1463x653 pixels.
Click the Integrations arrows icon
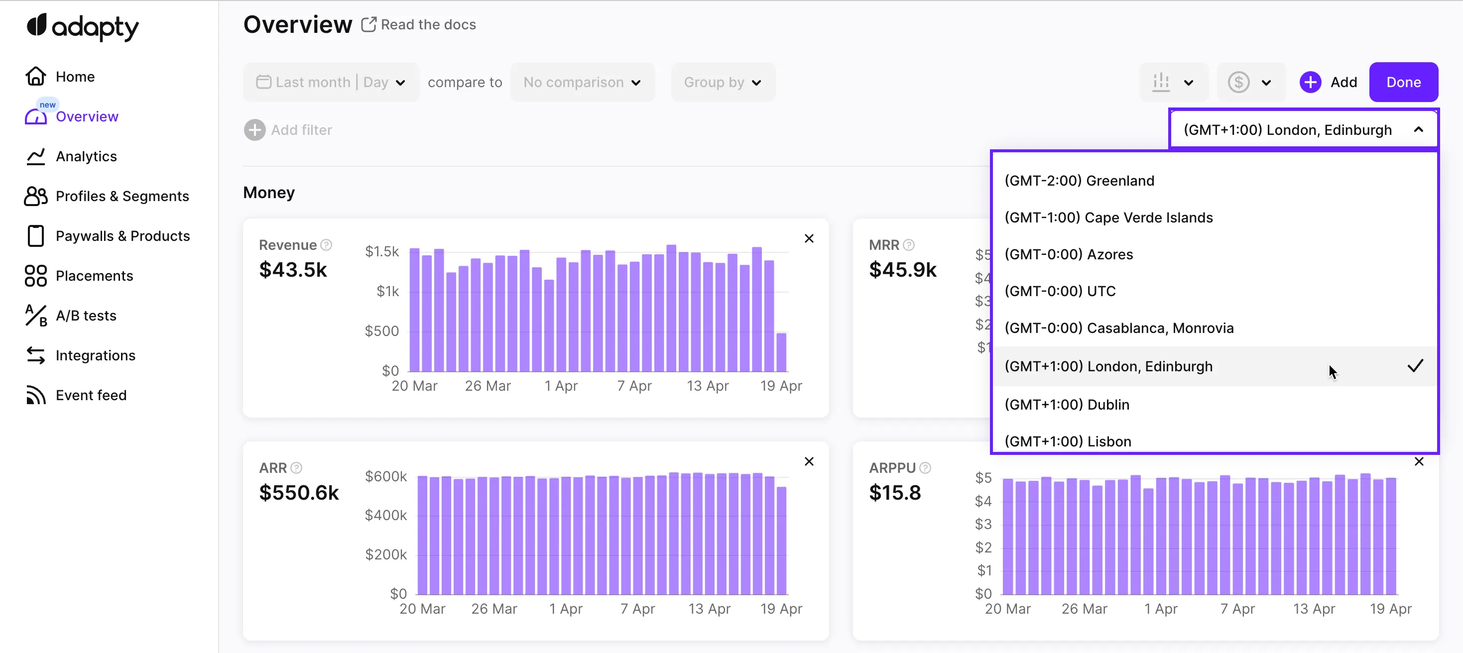pyautogui.click(x=35, y=355)
